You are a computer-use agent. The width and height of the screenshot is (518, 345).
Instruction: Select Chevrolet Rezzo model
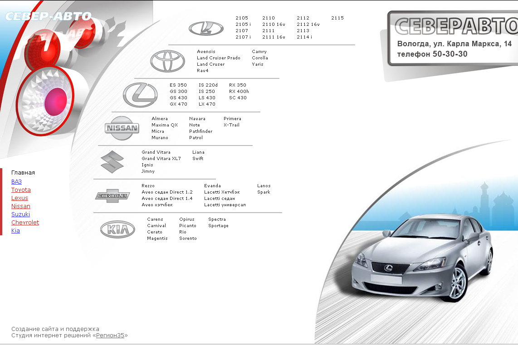click(x=148, y=186)
